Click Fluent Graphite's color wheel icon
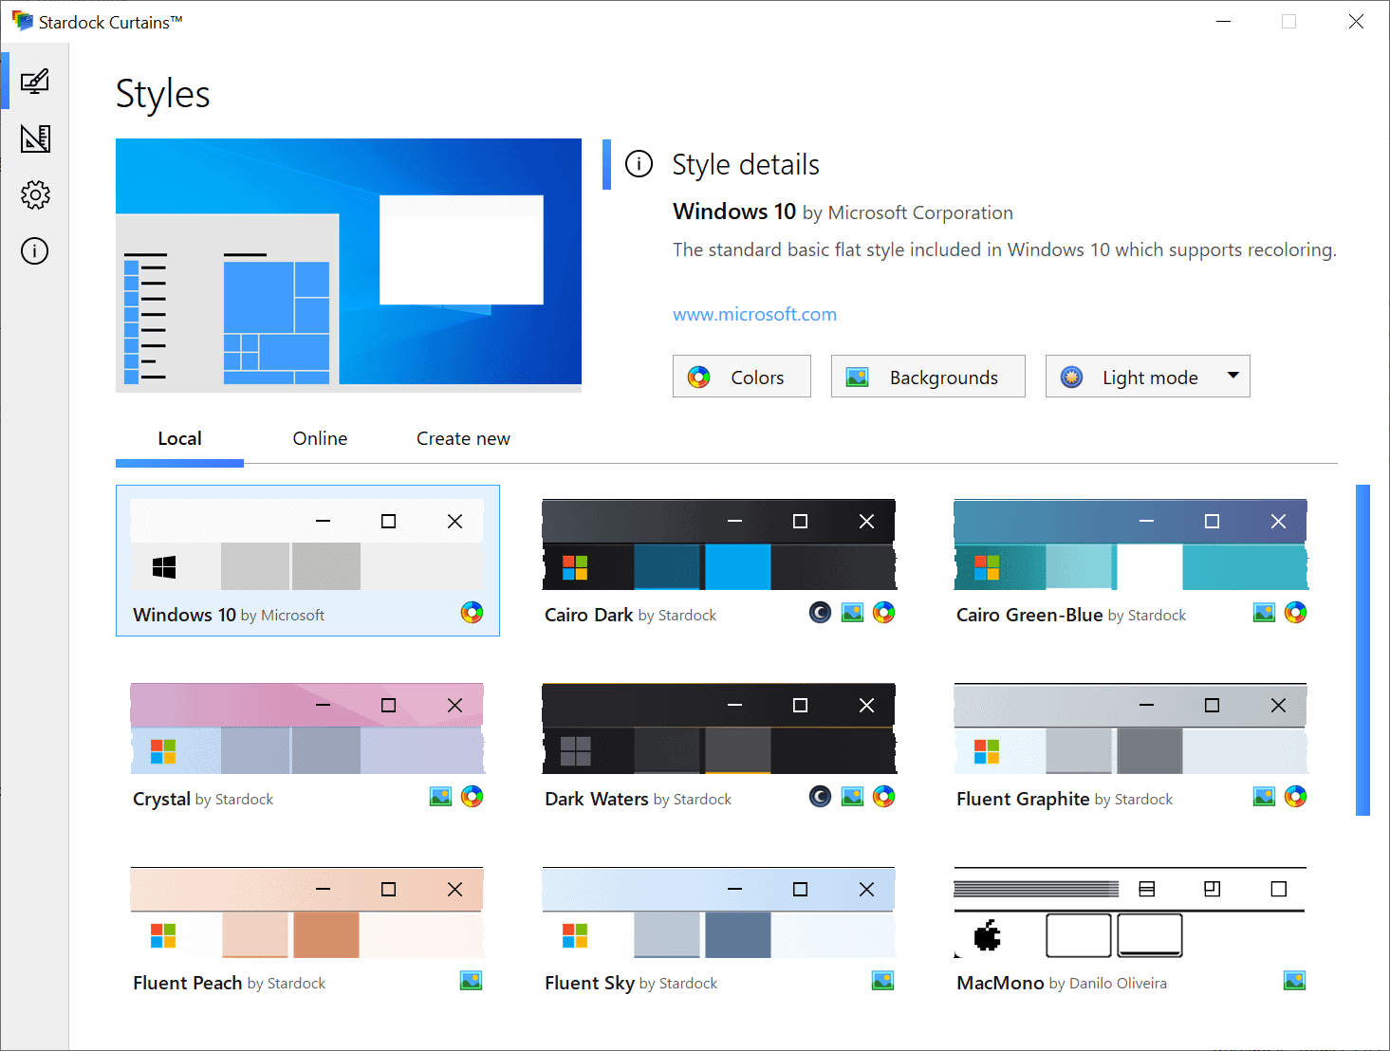Viewport: 1390px width, 1051px height. (x=1295, y=797)
